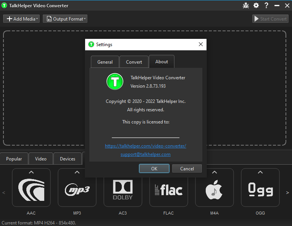Close the TalkHelper Video Converter main window
The width and height of the screenshot is (292, 226).
287,6
